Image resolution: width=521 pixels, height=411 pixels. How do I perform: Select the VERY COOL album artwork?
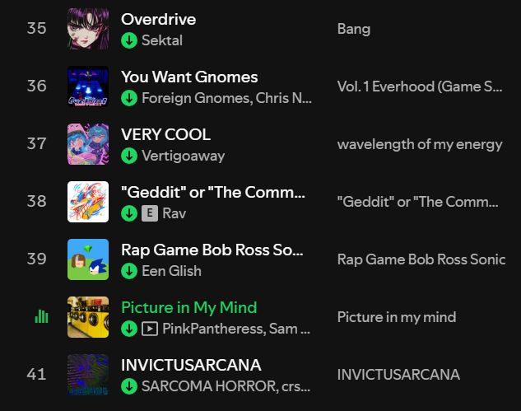pyautogui.click(x=88, y=144)
